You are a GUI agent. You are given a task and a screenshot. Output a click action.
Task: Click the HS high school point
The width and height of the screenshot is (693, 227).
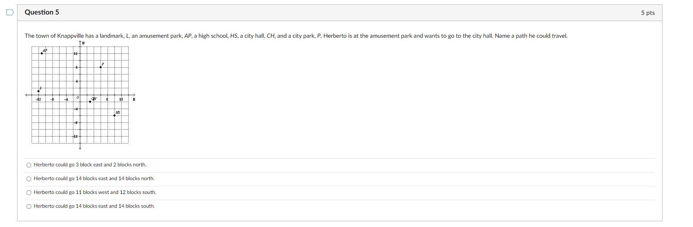(x=114, y=115)
